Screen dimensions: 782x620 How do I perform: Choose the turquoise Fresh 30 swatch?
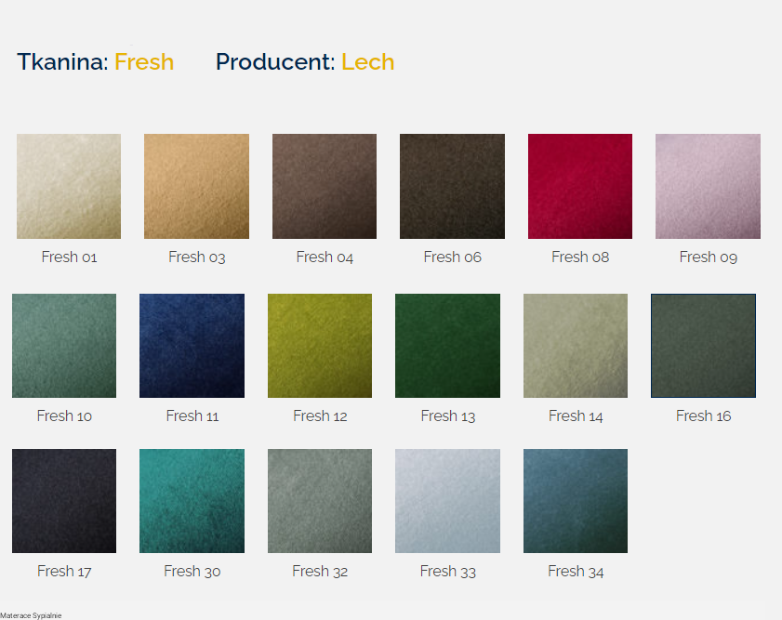[192, 501]
